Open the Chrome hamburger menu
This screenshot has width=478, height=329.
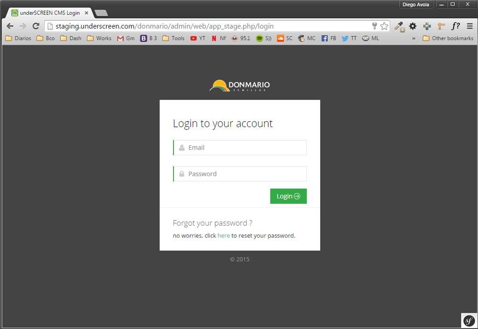(x=470, y=26)
